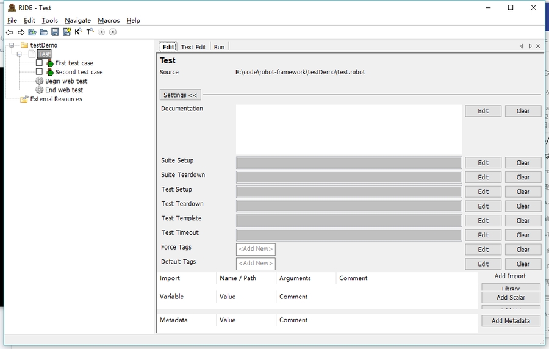Tick the Second test case checkbox

(x=39, y=72)
